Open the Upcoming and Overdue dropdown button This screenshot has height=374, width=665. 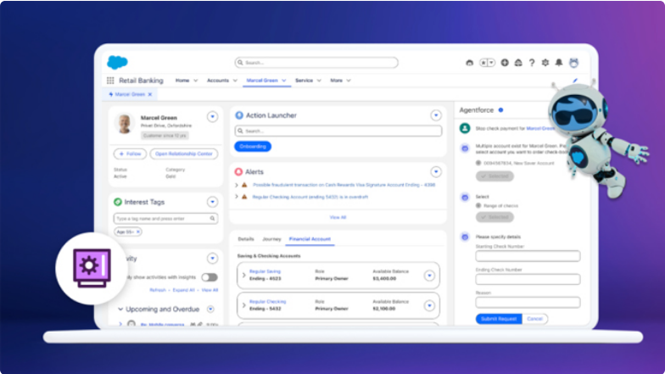tap(210, 309)
